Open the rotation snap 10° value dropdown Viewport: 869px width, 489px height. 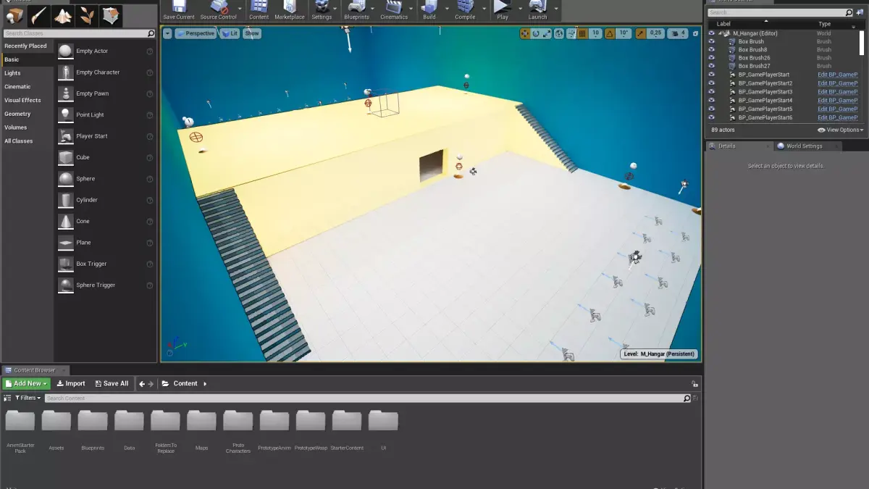624,33
